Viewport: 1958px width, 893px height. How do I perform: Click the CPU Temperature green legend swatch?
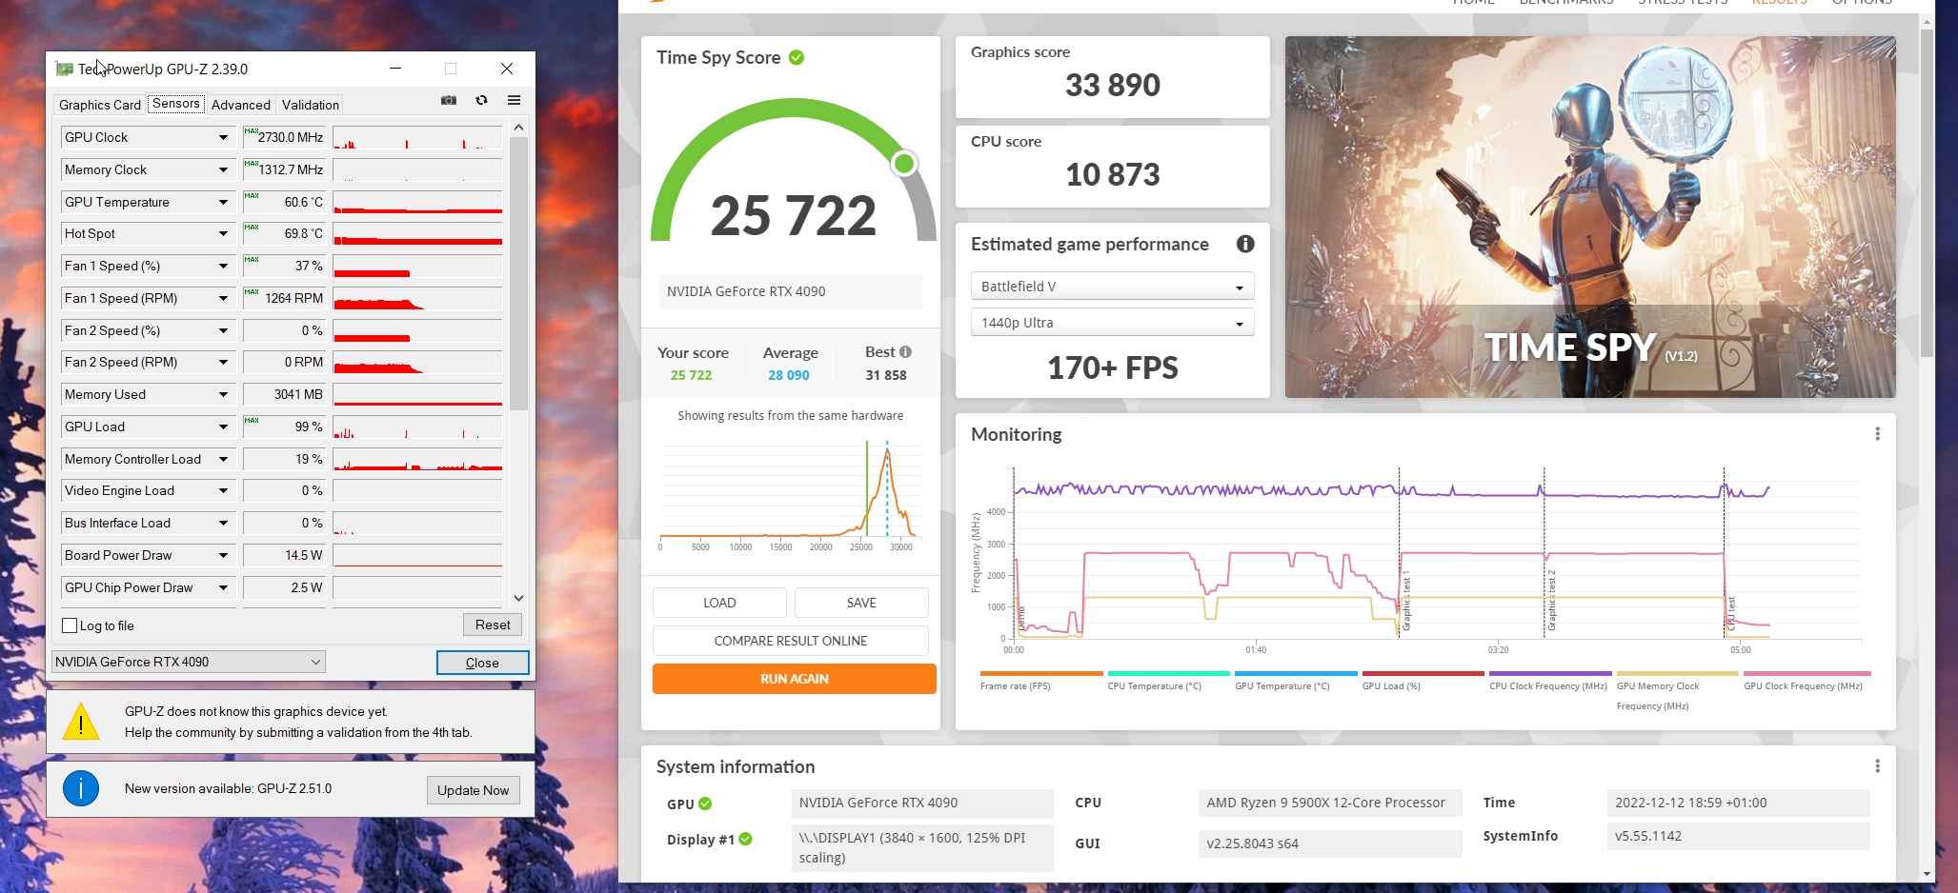(1169, 673)
